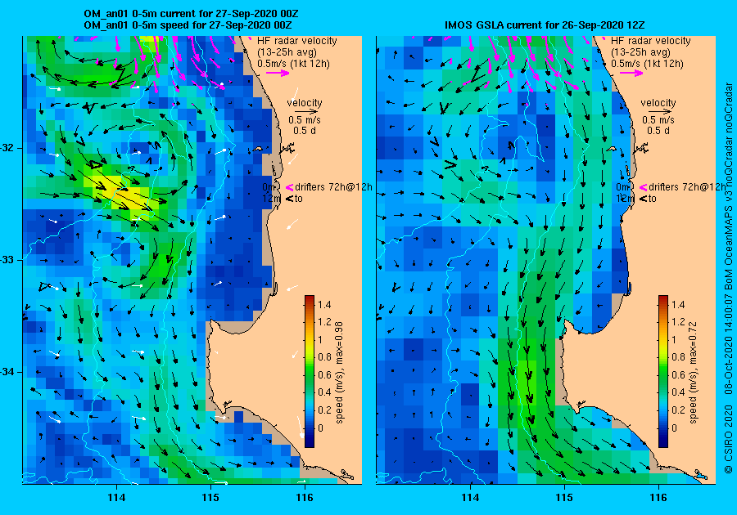Click the black 12m arrowhead in IMOS GSLA map
This screenshot has width=737, height=515.
click(643, 199)
